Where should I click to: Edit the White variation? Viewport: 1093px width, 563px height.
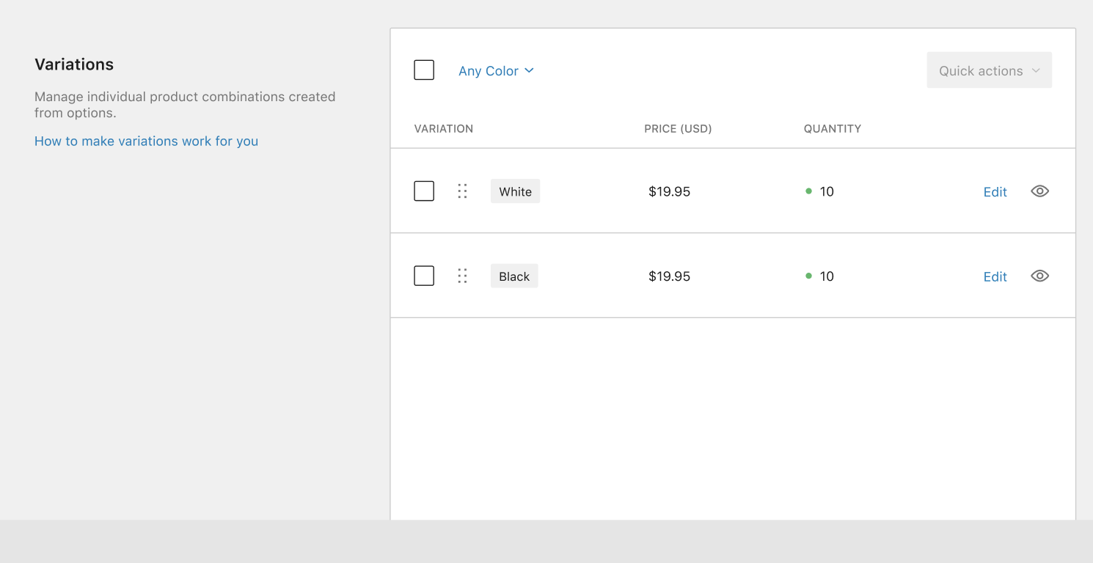coord(995,191)
